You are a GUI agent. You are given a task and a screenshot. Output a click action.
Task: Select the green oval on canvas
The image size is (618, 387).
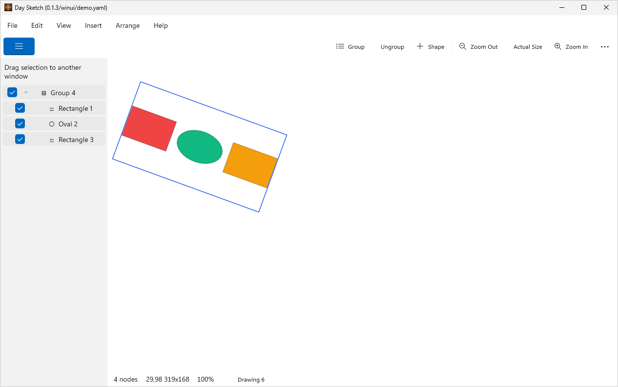click(x=200, y=147)
